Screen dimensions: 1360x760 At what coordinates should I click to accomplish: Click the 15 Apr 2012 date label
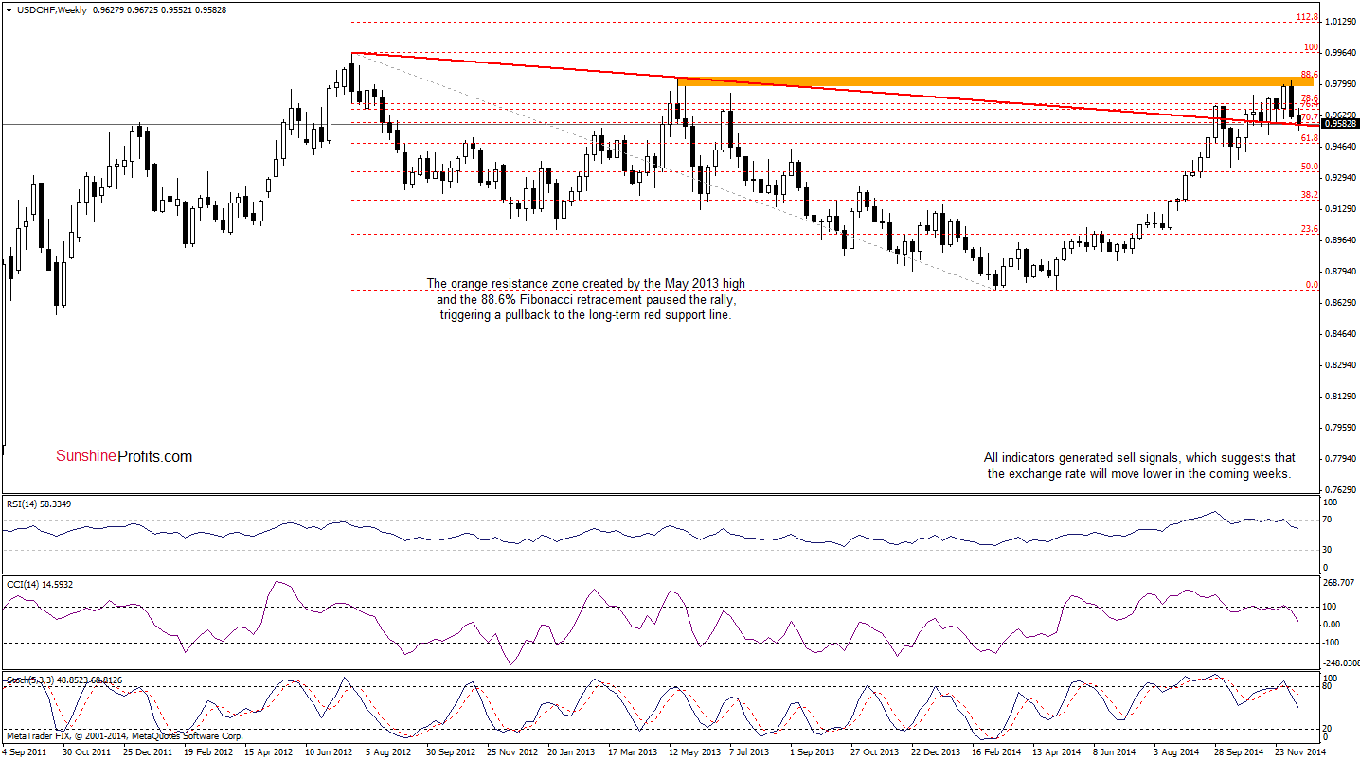click(267, 751)
